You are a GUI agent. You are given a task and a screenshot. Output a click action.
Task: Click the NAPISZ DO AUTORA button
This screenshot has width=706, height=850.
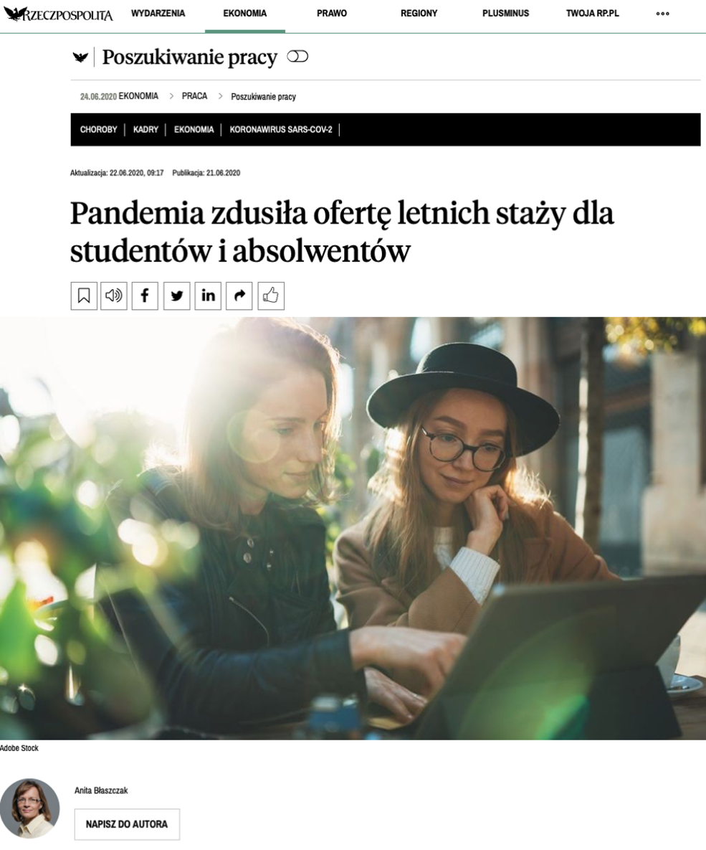127,824
